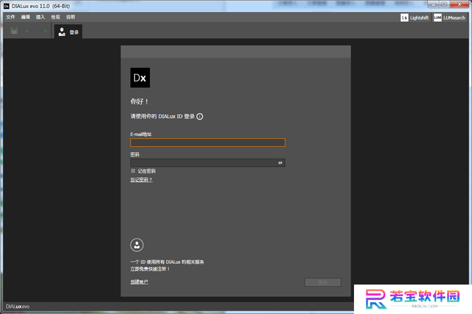Click the 忘记密码? link
Image resolution: width=472 pixels, height=314 pixels.
pos(142,180)
